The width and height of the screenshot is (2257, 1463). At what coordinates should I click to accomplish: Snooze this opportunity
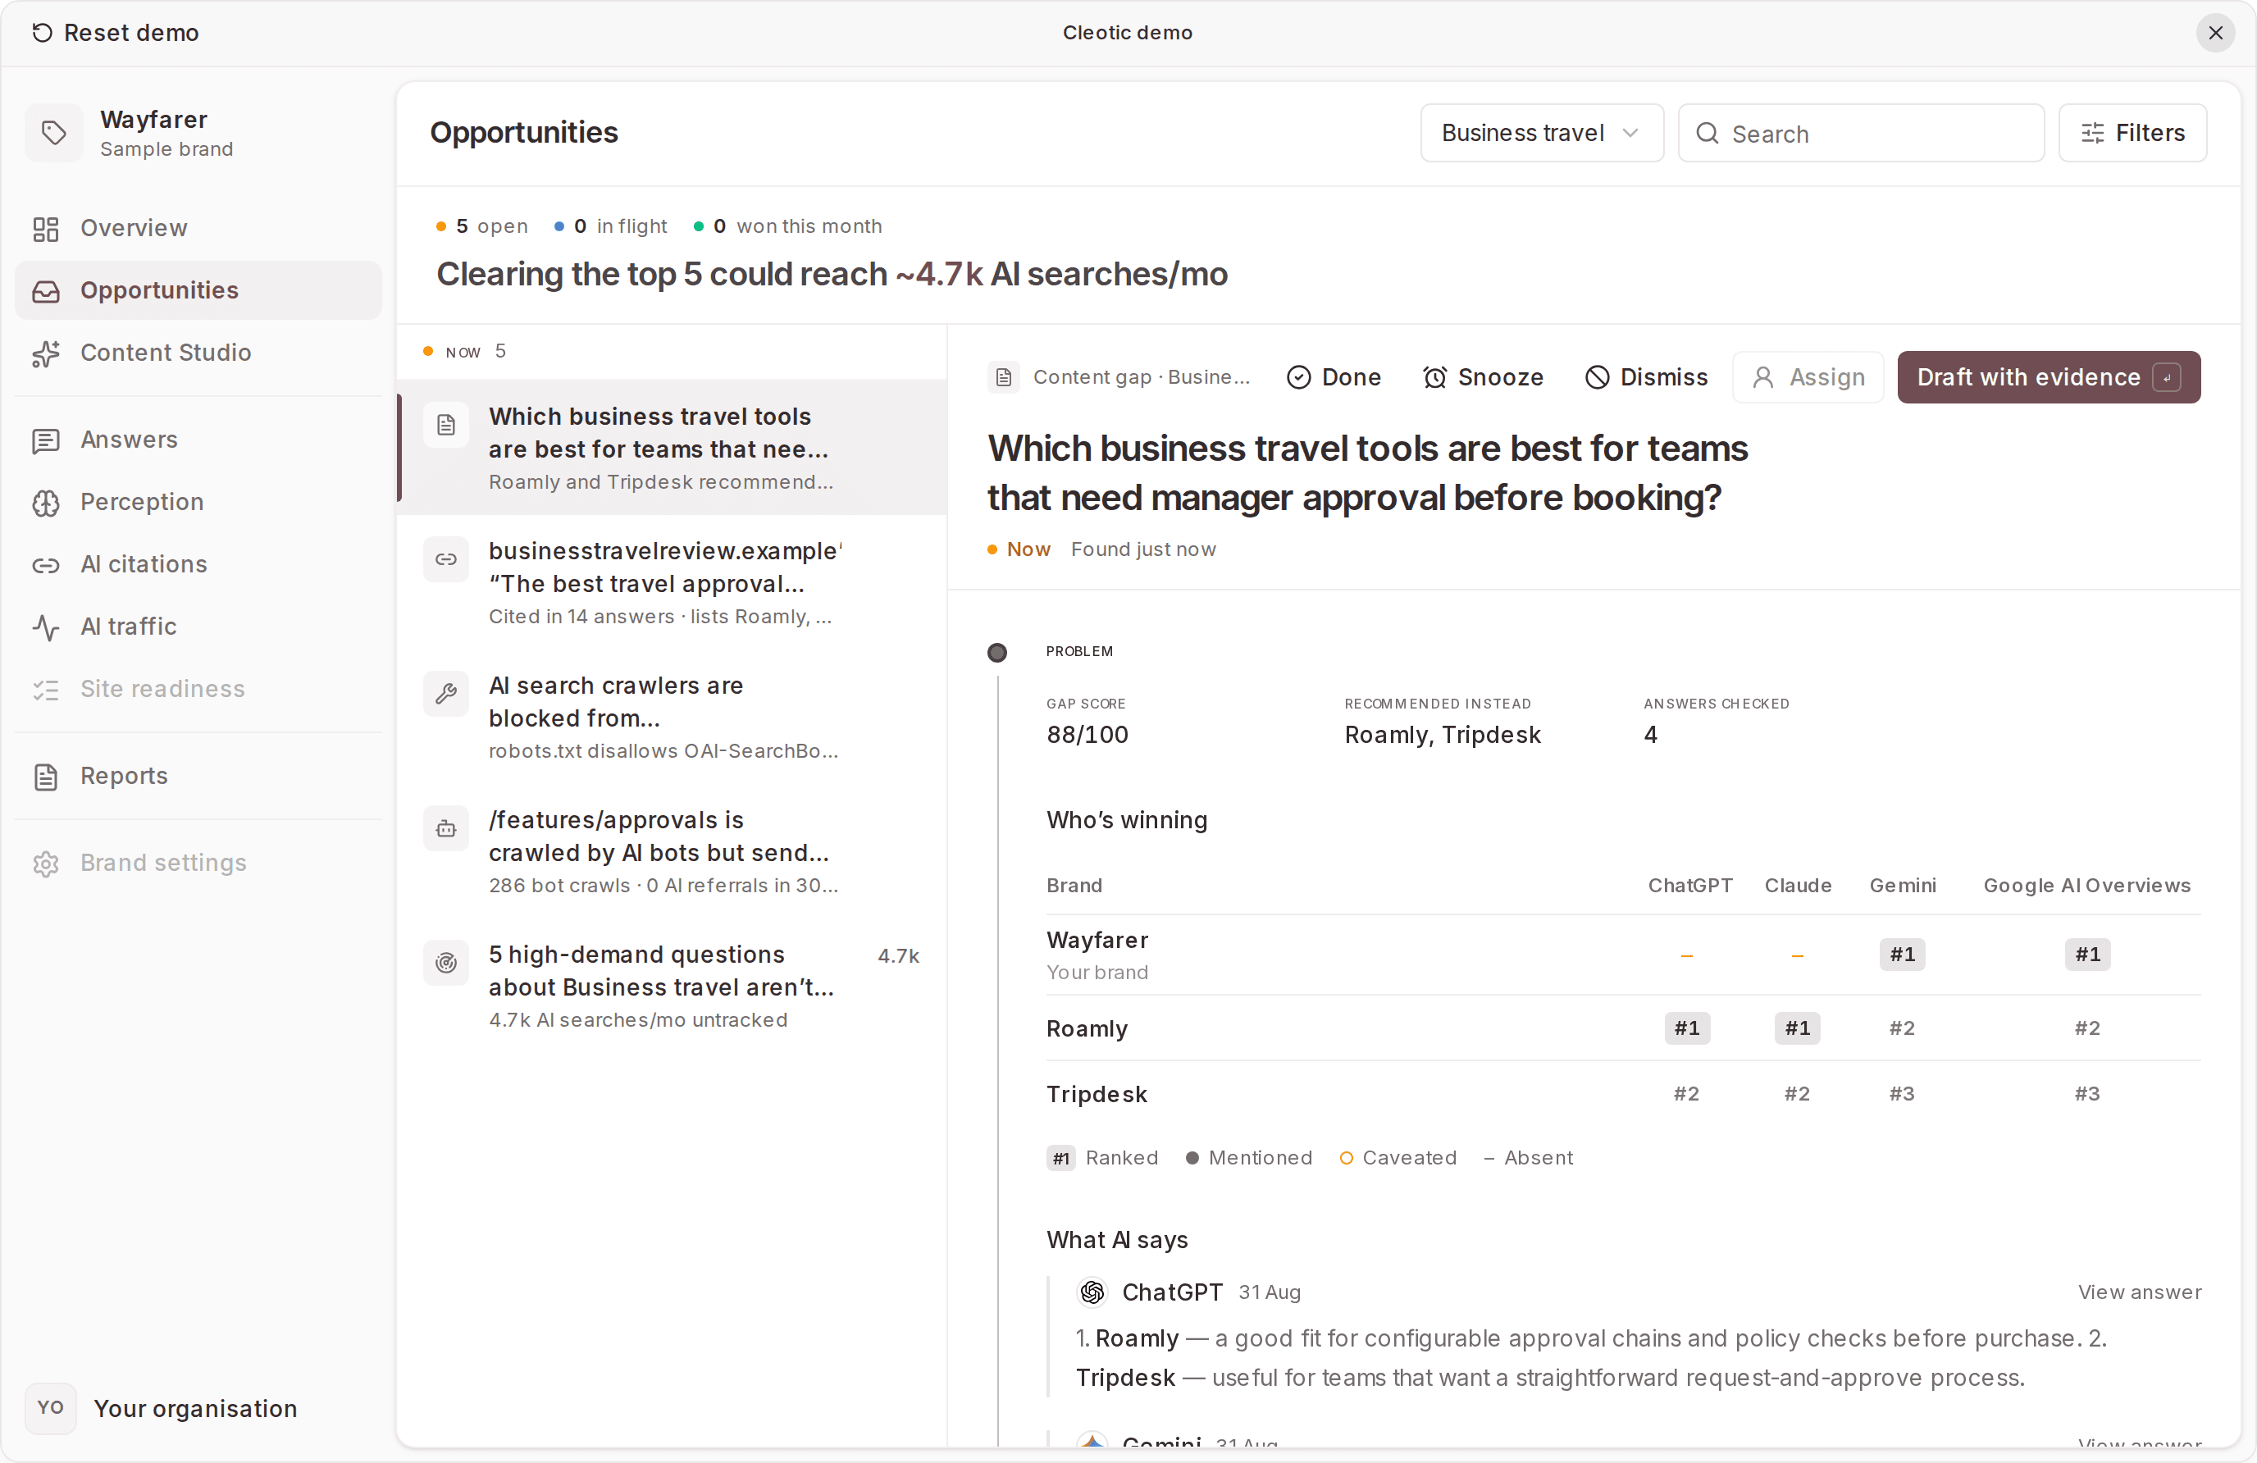click(x=1482, y=377)
